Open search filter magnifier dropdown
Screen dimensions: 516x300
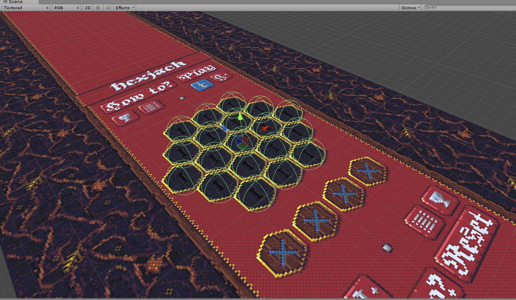click(428, 8)
